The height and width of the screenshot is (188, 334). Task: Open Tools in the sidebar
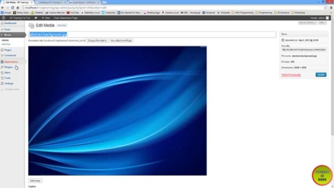7,78
